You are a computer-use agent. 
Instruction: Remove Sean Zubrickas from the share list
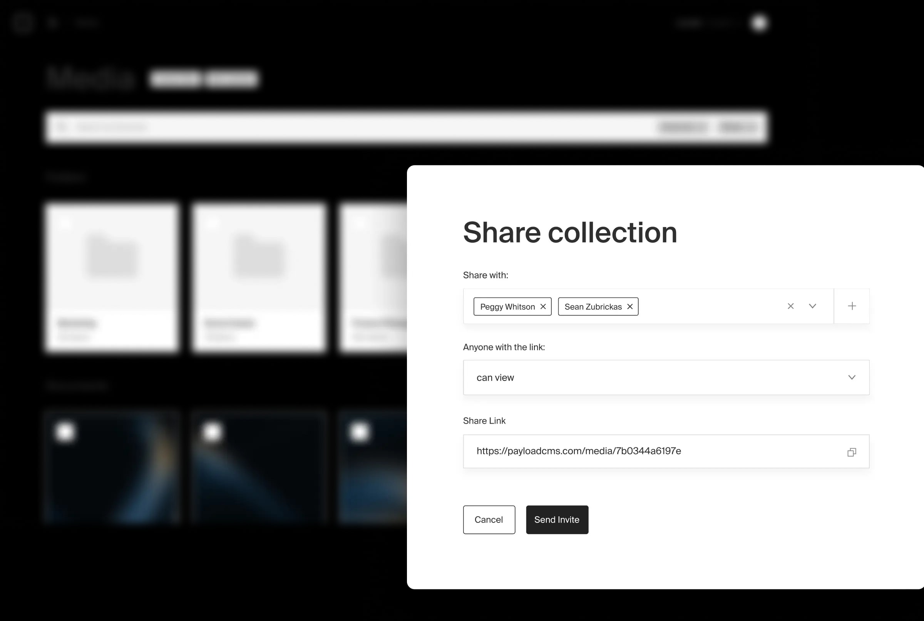pos(629,306)
